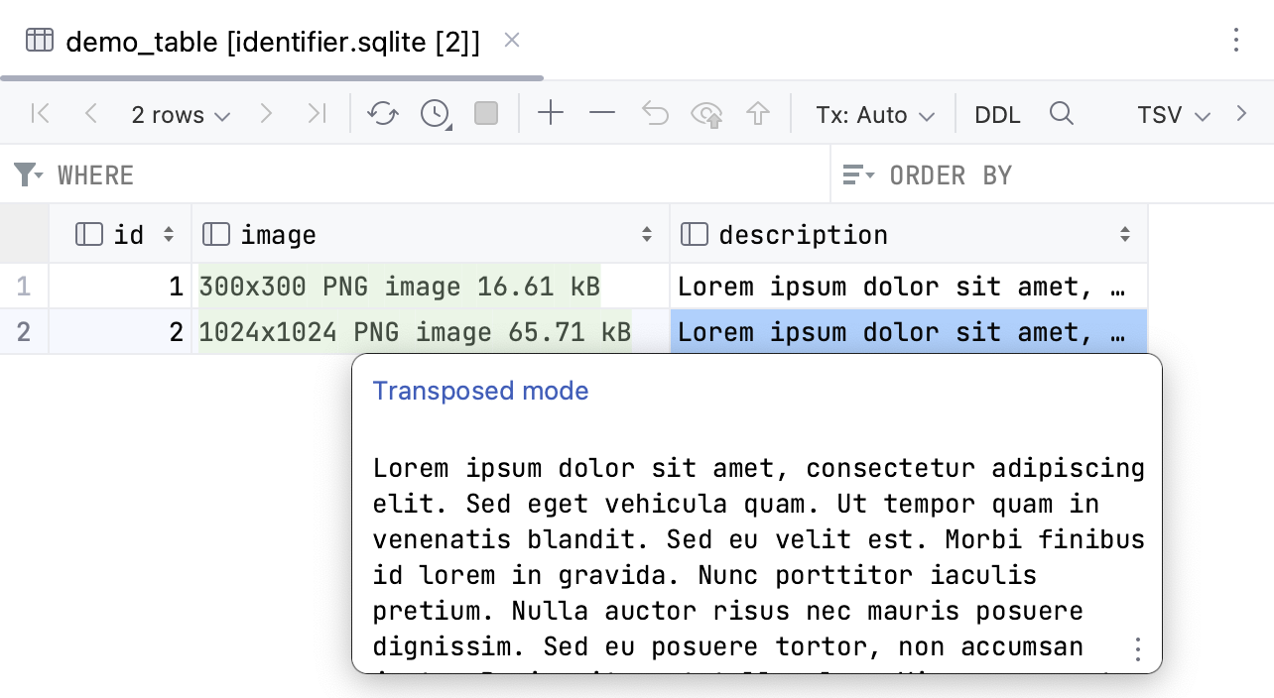
Task: Open the page size dropdown showing 2 rows
Action: click(180, 113)
